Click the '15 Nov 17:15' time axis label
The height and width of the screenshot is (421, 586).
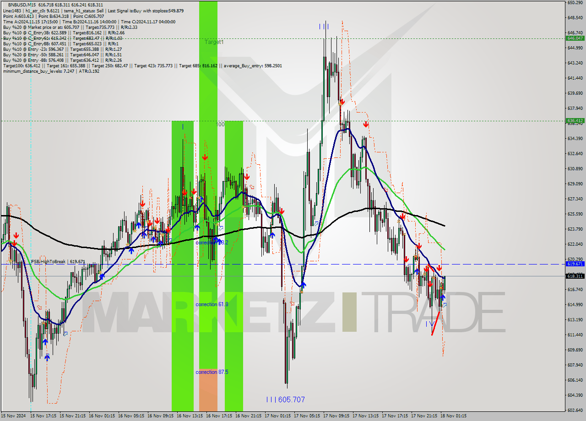coord(43,416)
